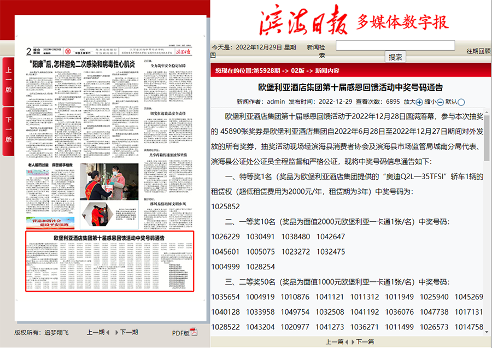Click the second prize number 1041121
The height and width of the screenshot is (348, 492).
point(330,297)
